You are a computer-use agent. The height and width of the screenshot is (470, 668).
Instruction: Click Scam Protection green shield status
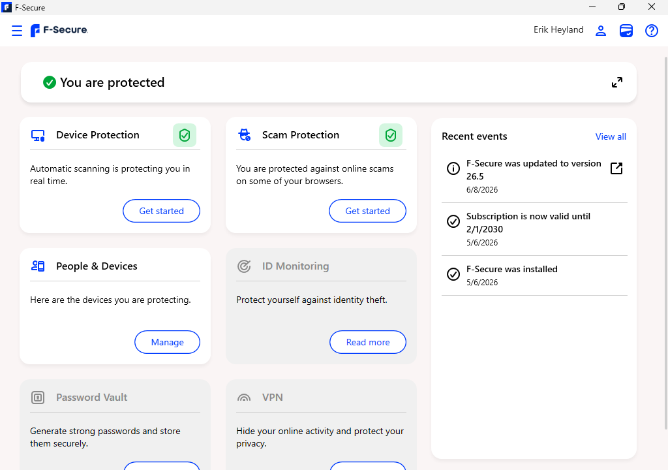click(391, 135)
